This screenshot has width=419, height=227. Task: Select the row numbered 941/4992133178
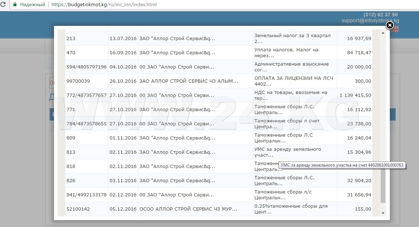(87, 195)
